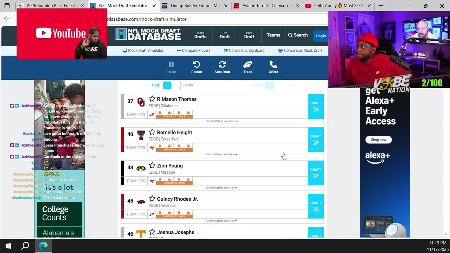This screenshot has width=450, height=253.
Task: Expand Defend Your Pick for R Mason Thomas
Action: coord(222,121)
